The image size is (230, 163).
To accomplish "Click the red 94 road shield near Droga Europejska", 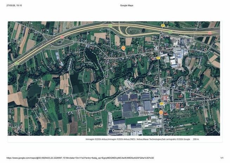I will 62,37.
